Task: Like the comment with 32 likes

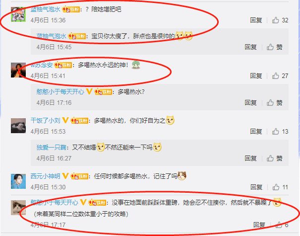Action: coord(280,20)
